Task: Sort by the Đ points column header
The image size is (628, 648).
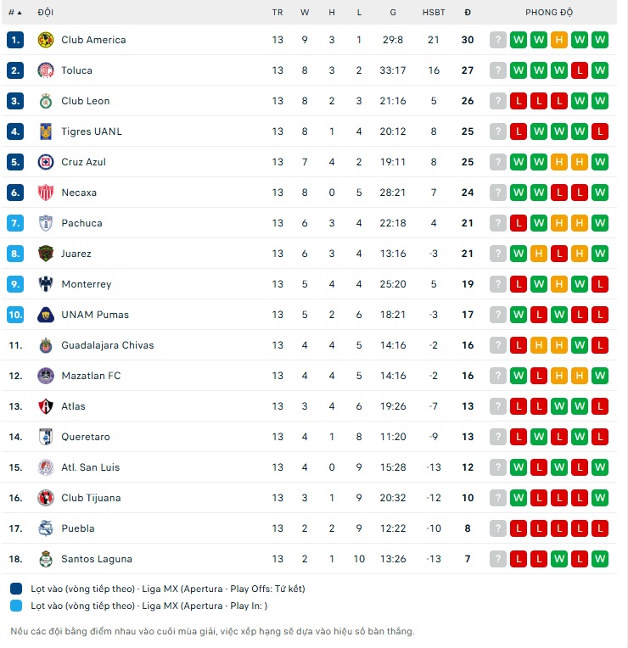Action: [468, 13]
